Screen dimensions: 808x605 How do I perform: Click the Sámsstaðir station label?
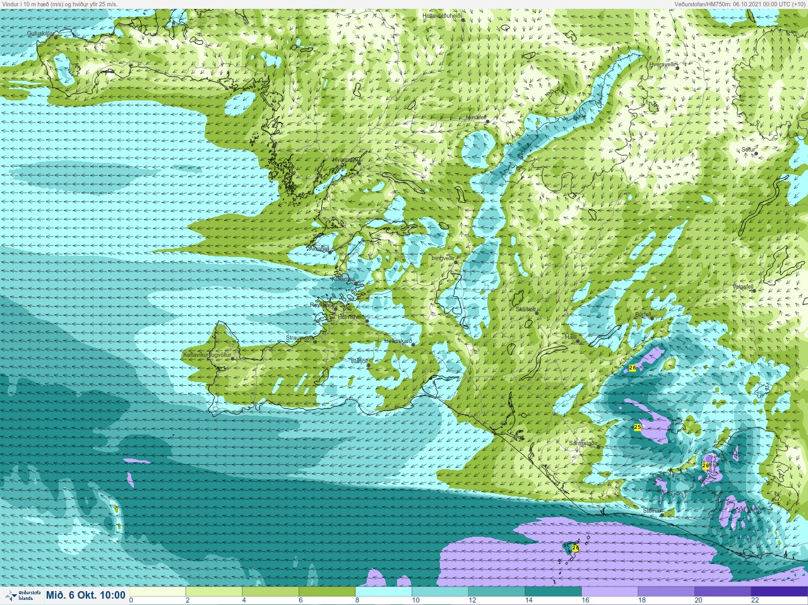(583, 443)
